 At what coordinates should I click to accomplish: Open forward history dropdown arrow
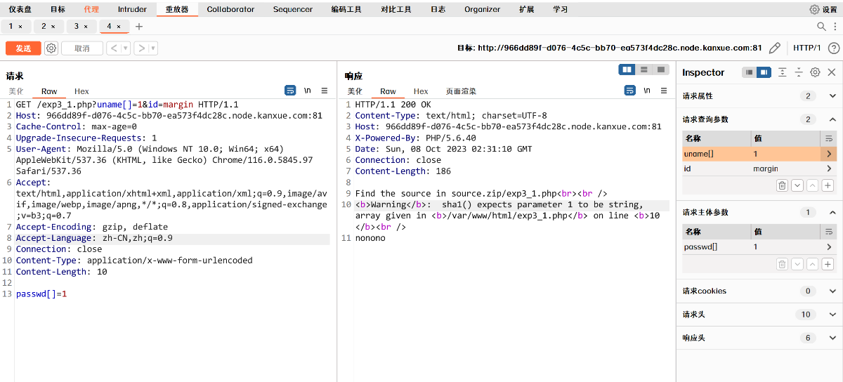click(x=153, y=48)
